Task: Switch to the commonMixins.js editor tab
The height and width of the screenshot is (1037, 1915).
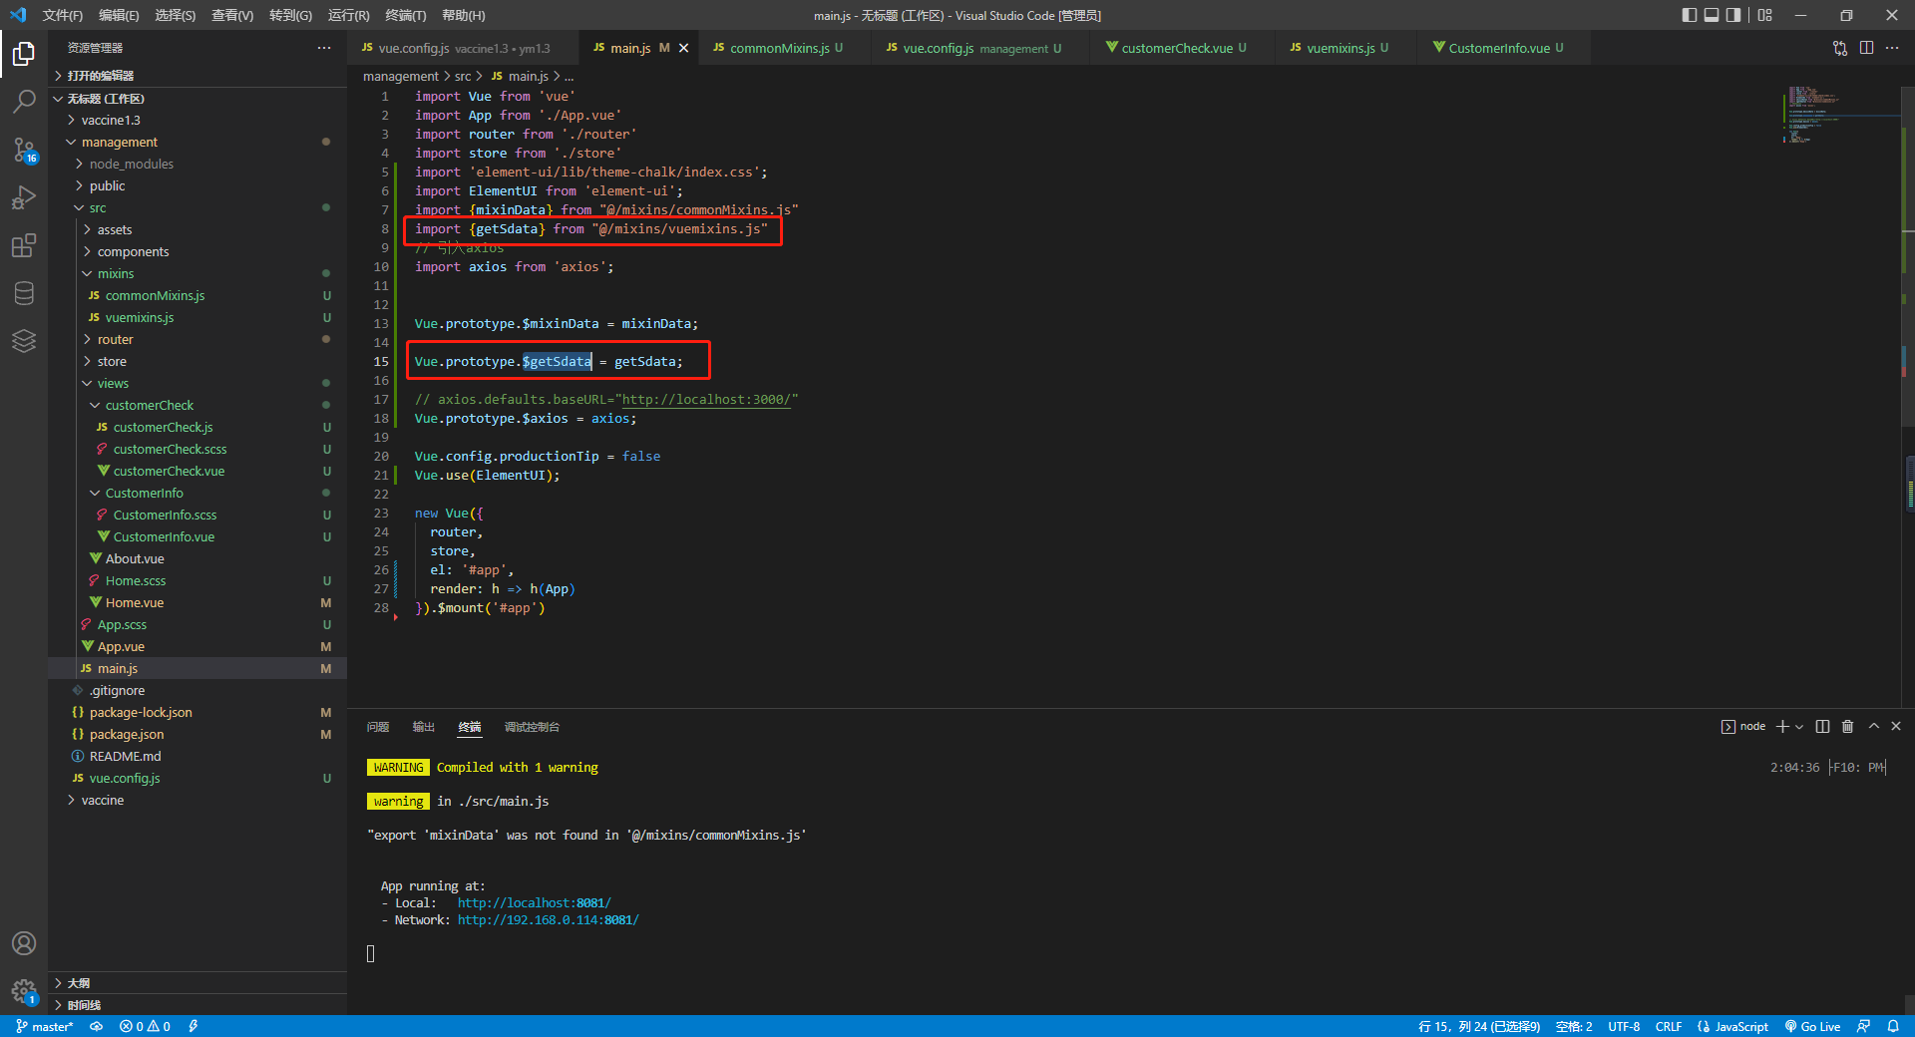Action: (779, 48)
